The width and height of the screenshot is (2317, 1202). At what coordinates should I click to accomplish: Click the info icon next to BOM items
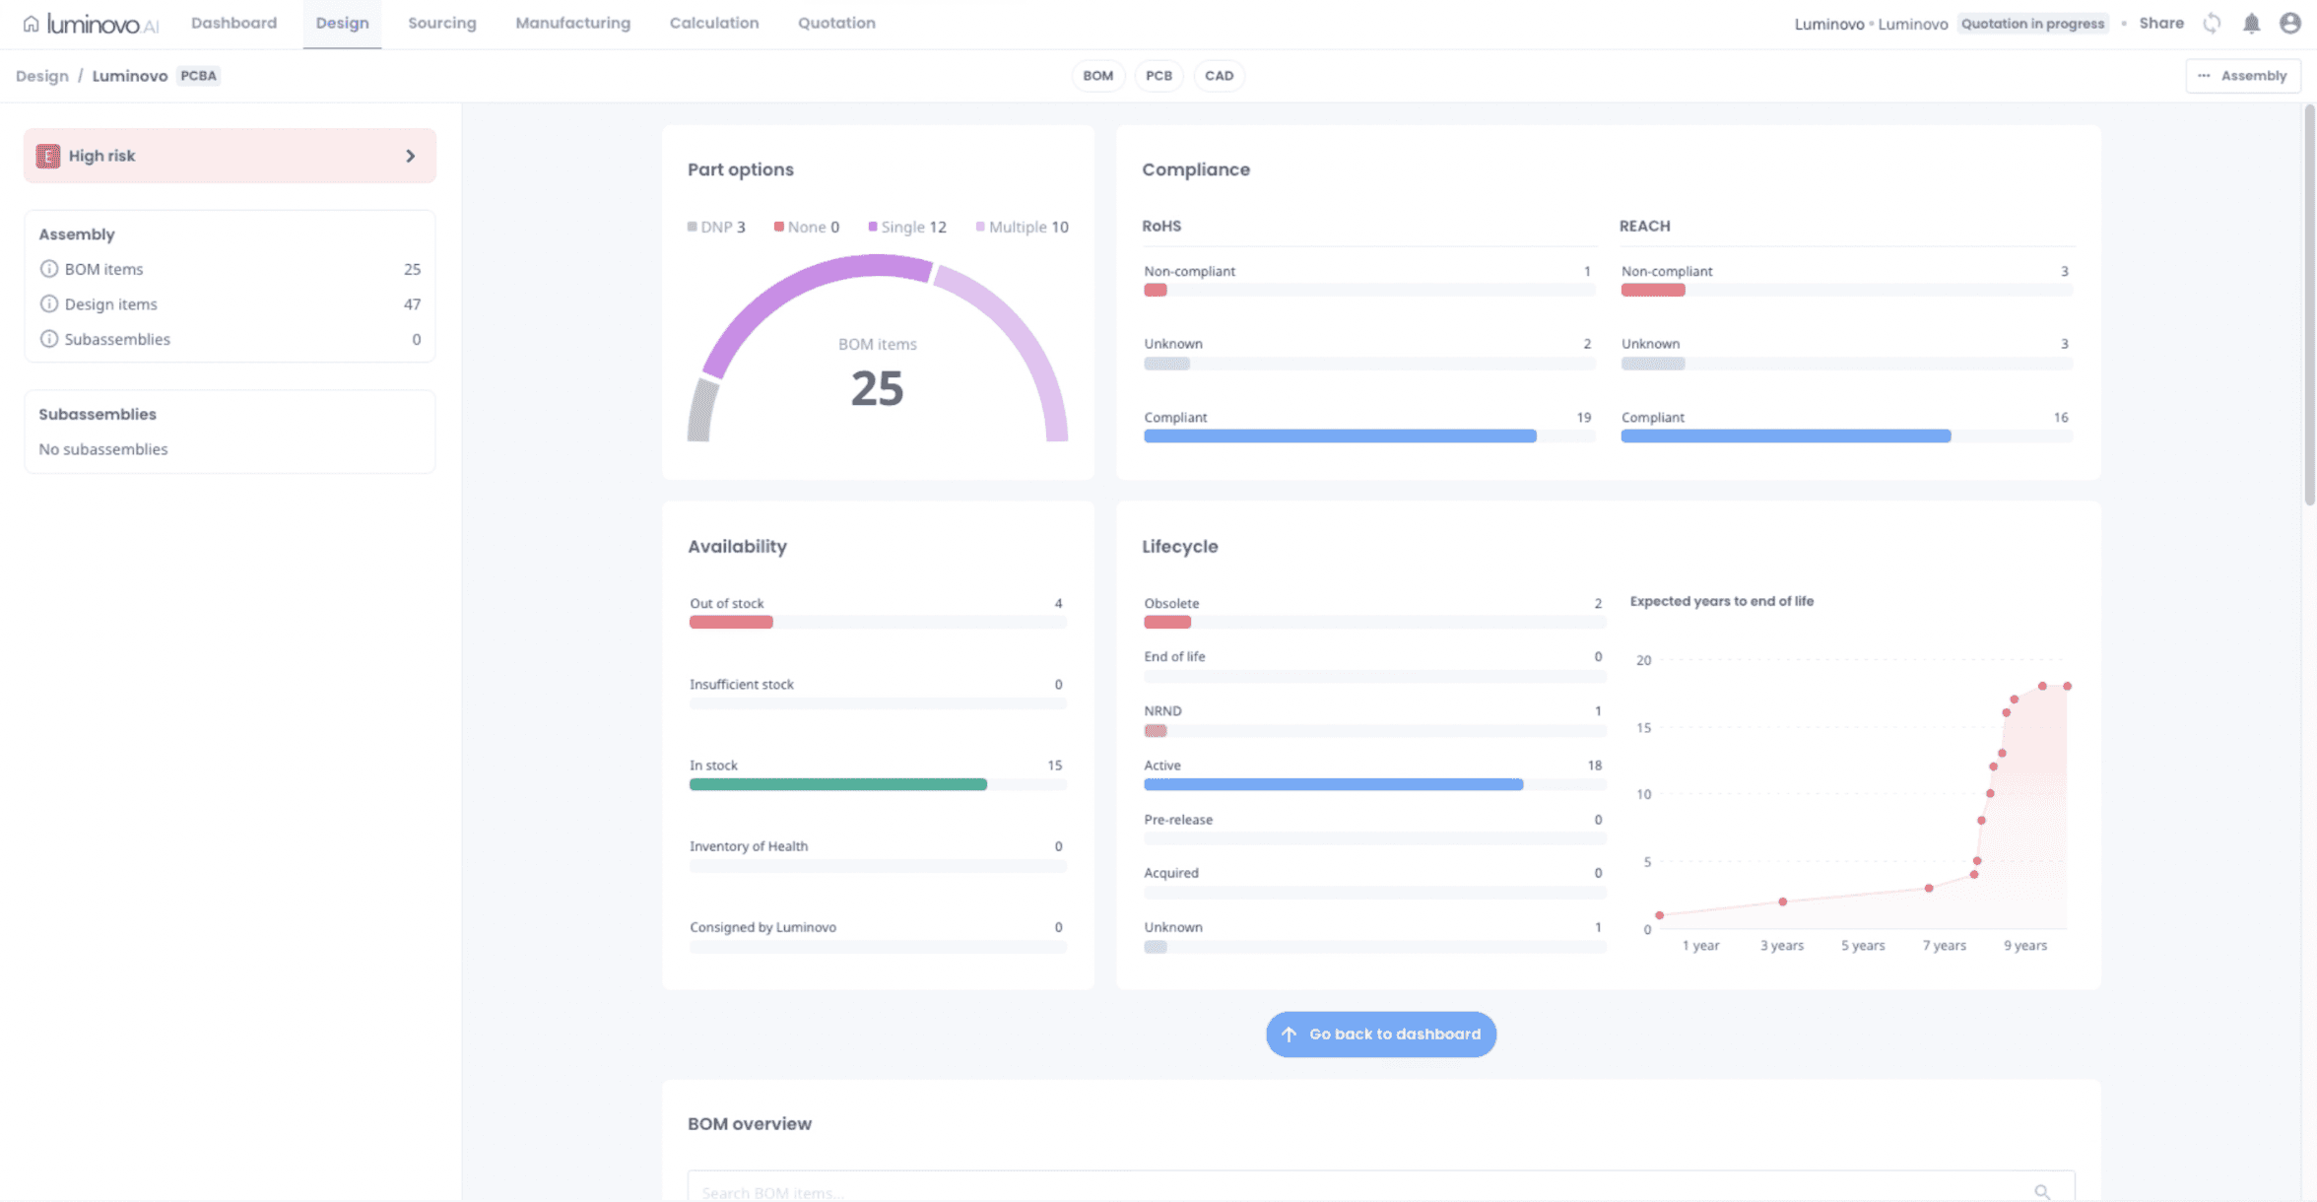[x=48, y=268]
